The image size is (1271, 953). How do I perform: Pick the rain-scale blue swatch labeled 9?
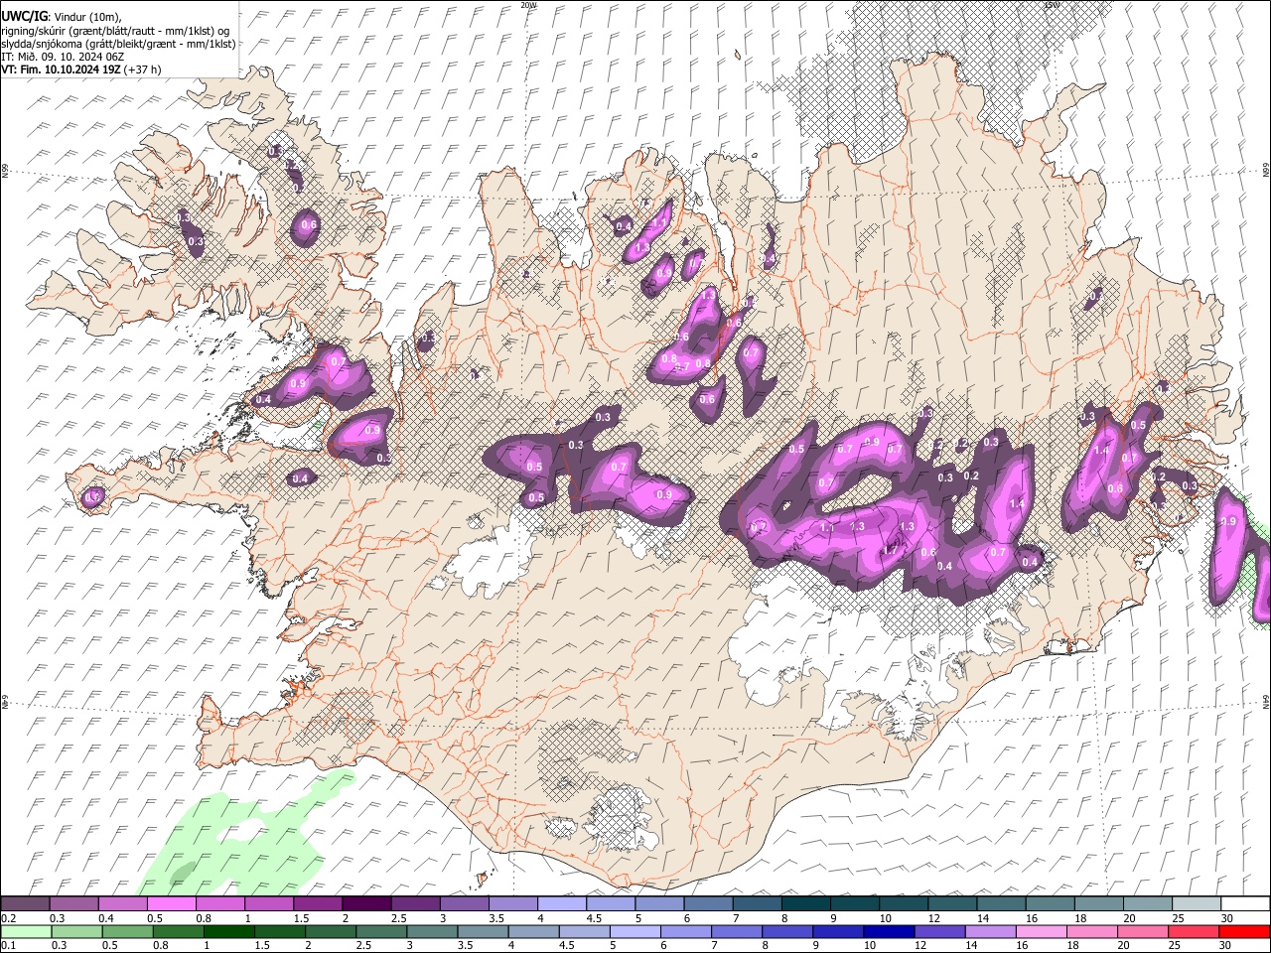839,932
